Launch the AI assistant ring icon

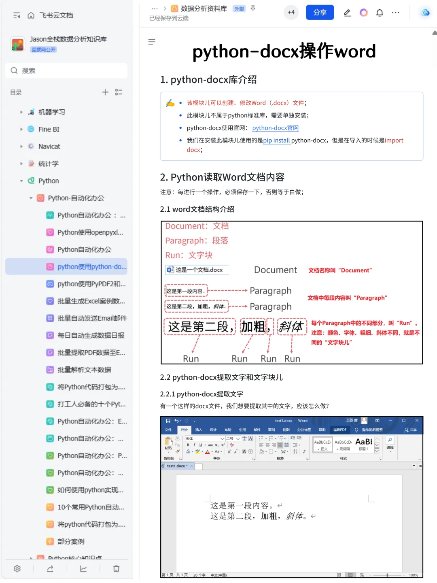click(363, 13)
